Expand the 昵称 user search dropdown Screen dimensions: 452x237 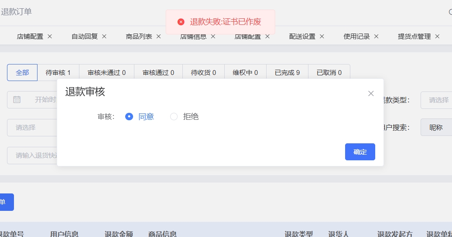436,128
